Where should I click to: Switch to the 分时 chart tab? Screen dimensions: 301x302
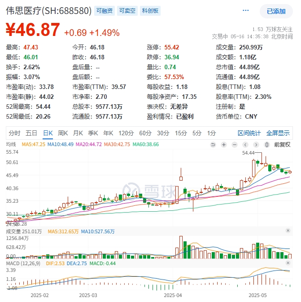pos(14,133)
